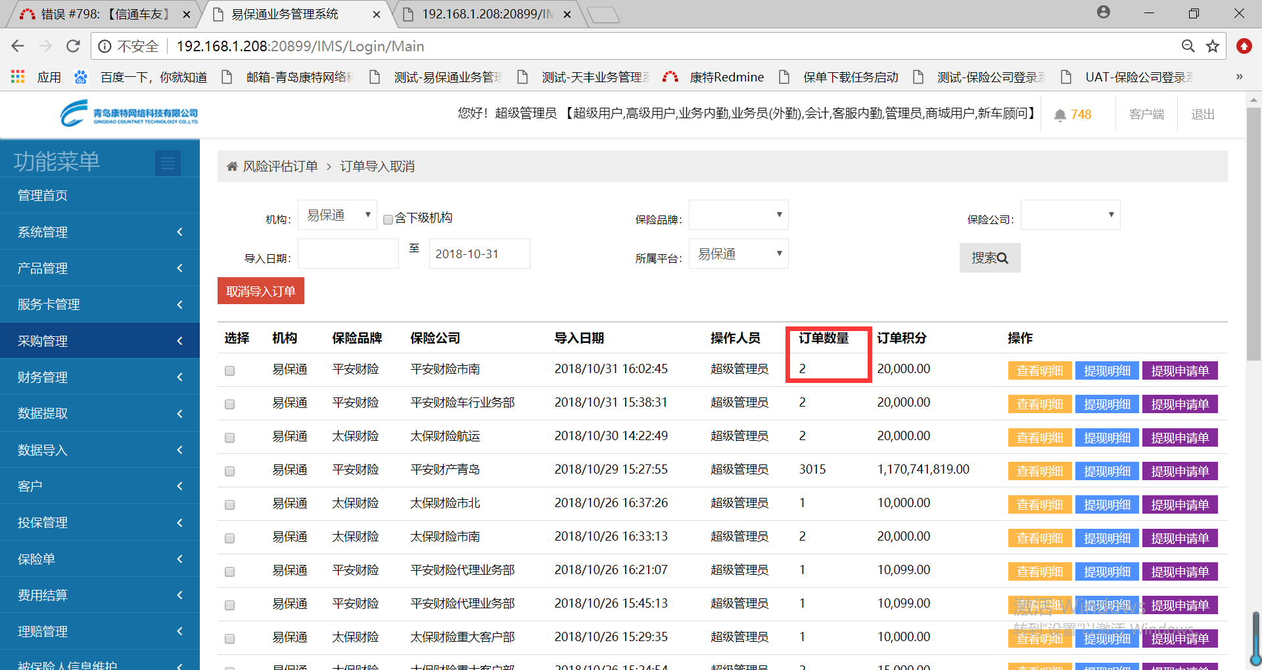Expand the 财务管理 sidebar menu
The width and height of the screenshot is (1262, 670).
click(100, 377)
